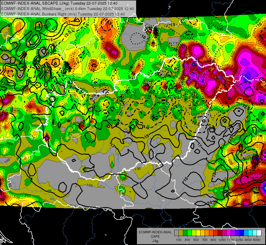Select the orange legend swatch after 700
This screenshot has width=266, height=245.
point(207,233)
